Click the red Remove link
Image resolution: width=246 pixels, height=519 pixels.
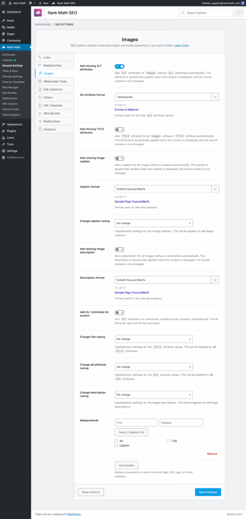coord(212,454)
